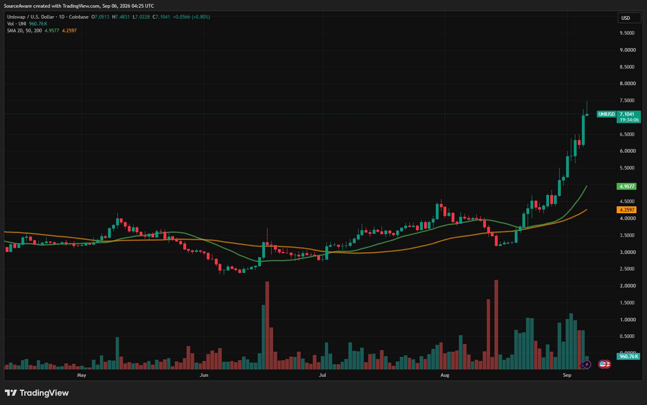The image size is (647, 405).
Task: Click the 1D interval text in the legend
Action: (62, 17)
